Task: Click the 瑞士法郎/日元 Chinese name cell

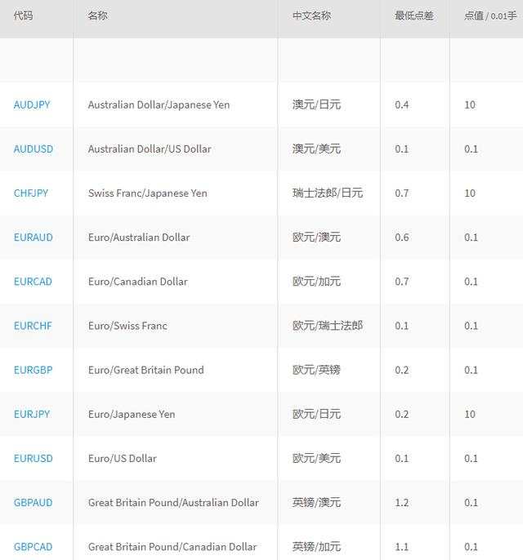Action: pos(328,193)
